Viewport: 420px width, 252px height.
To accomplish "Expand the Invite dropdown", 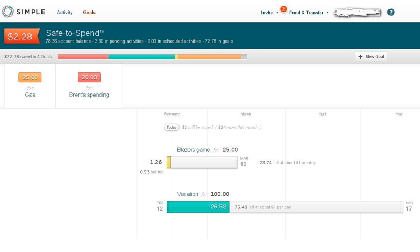I will click(x=269, y=13).
